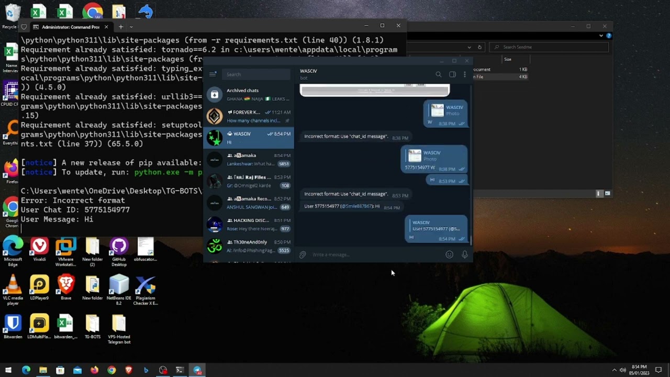Image resolution: width=670 pixels, height=377 pixels.
Task: Open the WASCIV photo reply thumbnail captioned W
Action: (x=437, y=110)
